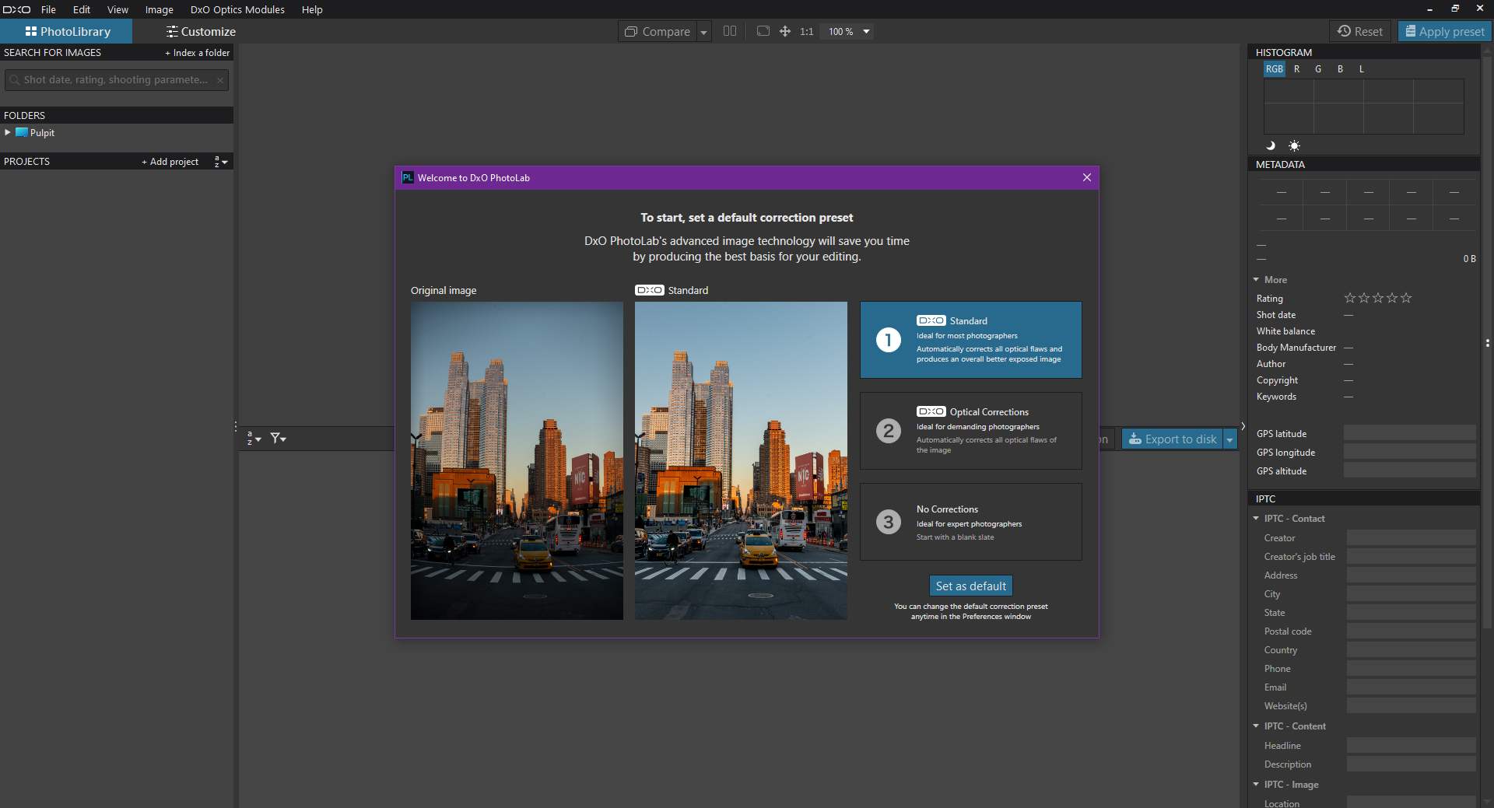Expand the Pulpit folder tree
The width and height of the screenshot is (1494, 808).
click(x=8, y=132)
